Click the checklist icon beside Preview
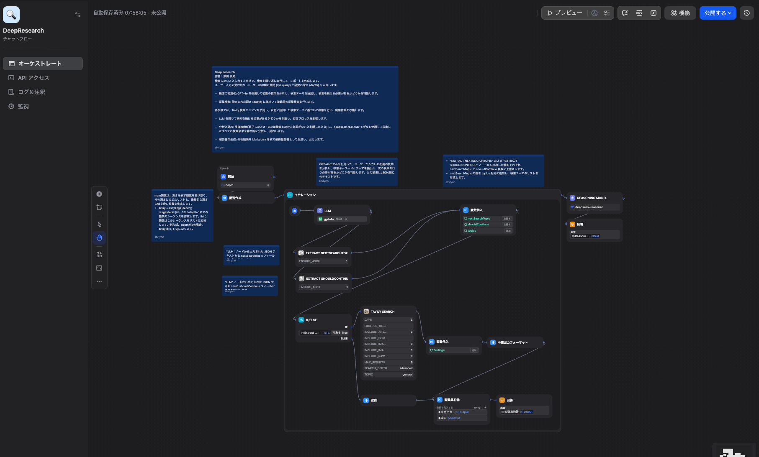The width and height of the screenshot is (759, 457). tap(607, 13)
